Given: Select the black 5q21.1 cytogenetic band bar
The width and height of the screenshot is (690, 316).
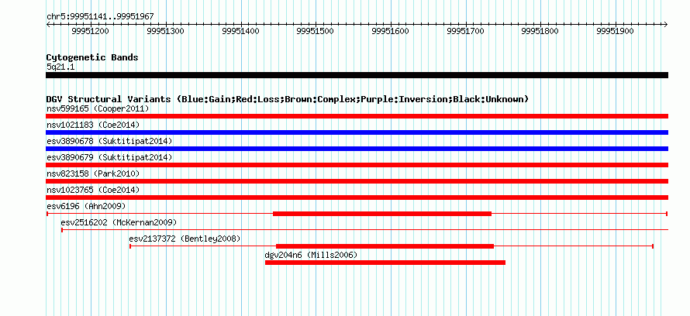Looking at the screenshot, I should (357, 75).
